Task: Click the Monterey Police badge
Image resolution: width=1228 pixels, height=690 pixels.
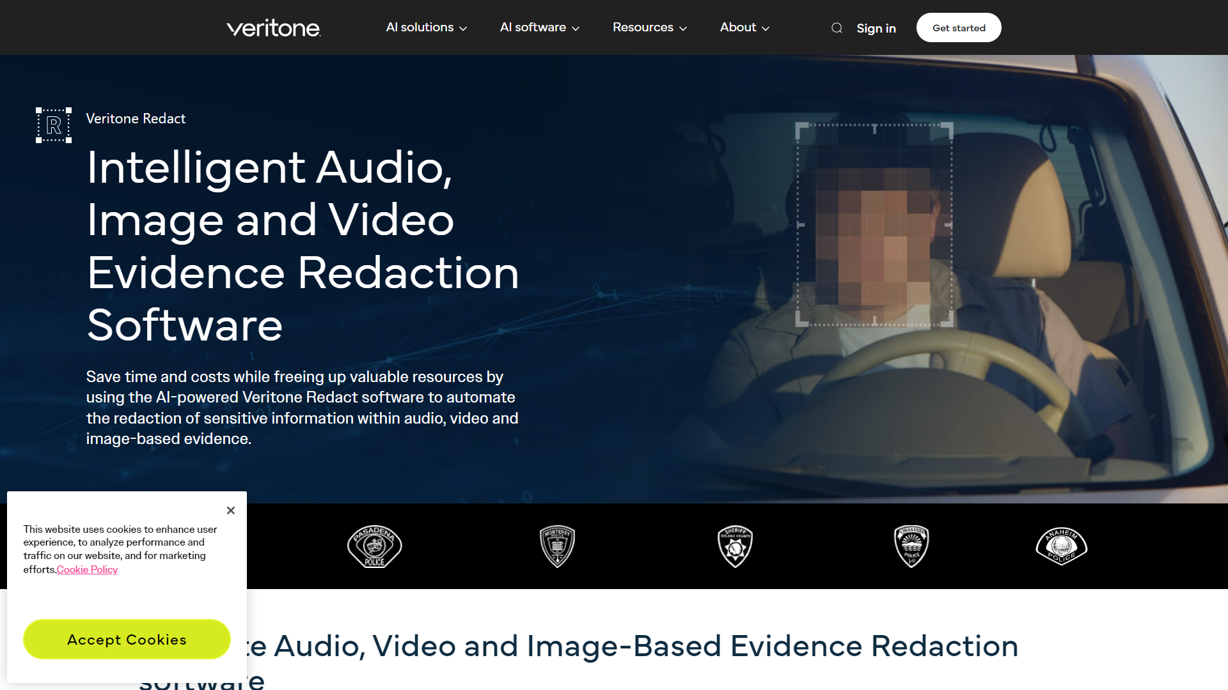Action: pyautogui.click(x=556, y=546)
